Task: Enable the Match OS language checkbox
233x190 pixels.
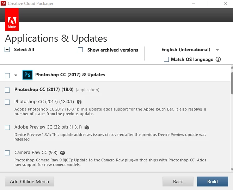Action: pyautogui.click(x=166, y=59)
